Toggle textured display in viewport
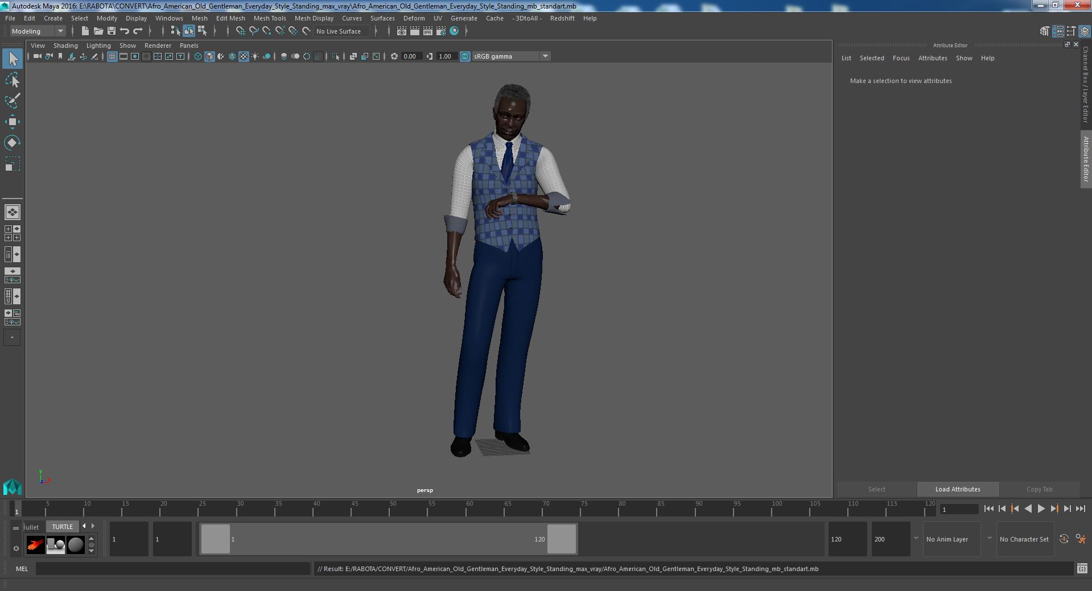Image resolution: width=1092 pixels, height=591 pixels. click(x=244, y=56)
